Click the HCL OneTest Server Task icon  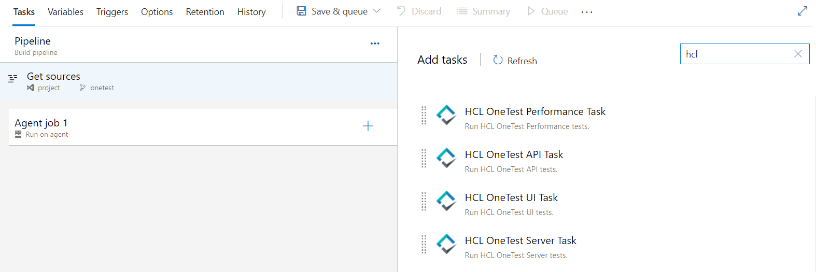[x=446, y=244]
